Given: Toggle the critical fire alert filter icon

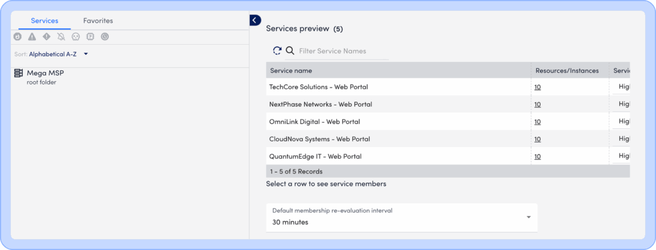Looking at the screenshot, I should coord(17,36).
